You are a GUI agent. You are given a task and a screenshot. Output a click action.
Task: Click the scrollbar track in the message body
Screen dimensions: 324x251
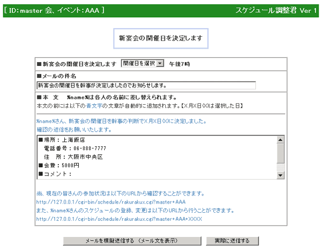tap(280, 157)
